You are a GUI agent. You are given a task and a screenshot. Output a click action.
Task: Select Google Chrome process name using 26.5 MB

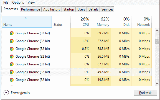(33, 57)
